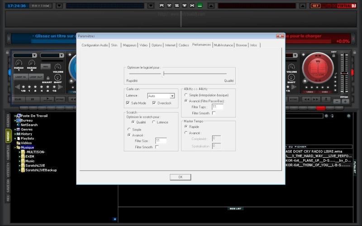Select Latence scratch optimization radio
The height and width of the screenshot is (226, 362).
tap(153, 122)
